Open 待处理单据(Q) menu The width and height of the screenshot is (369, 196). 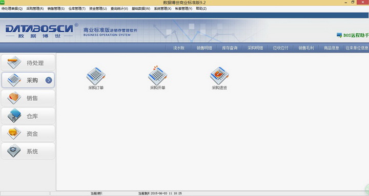pyautogui.click(x=12, y=9)
